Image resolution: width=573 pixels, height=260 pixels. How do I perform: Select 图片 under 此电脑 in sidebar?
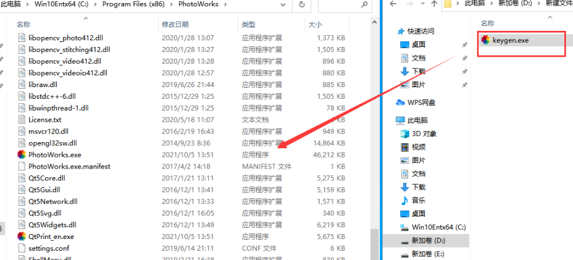click(419, 160)
